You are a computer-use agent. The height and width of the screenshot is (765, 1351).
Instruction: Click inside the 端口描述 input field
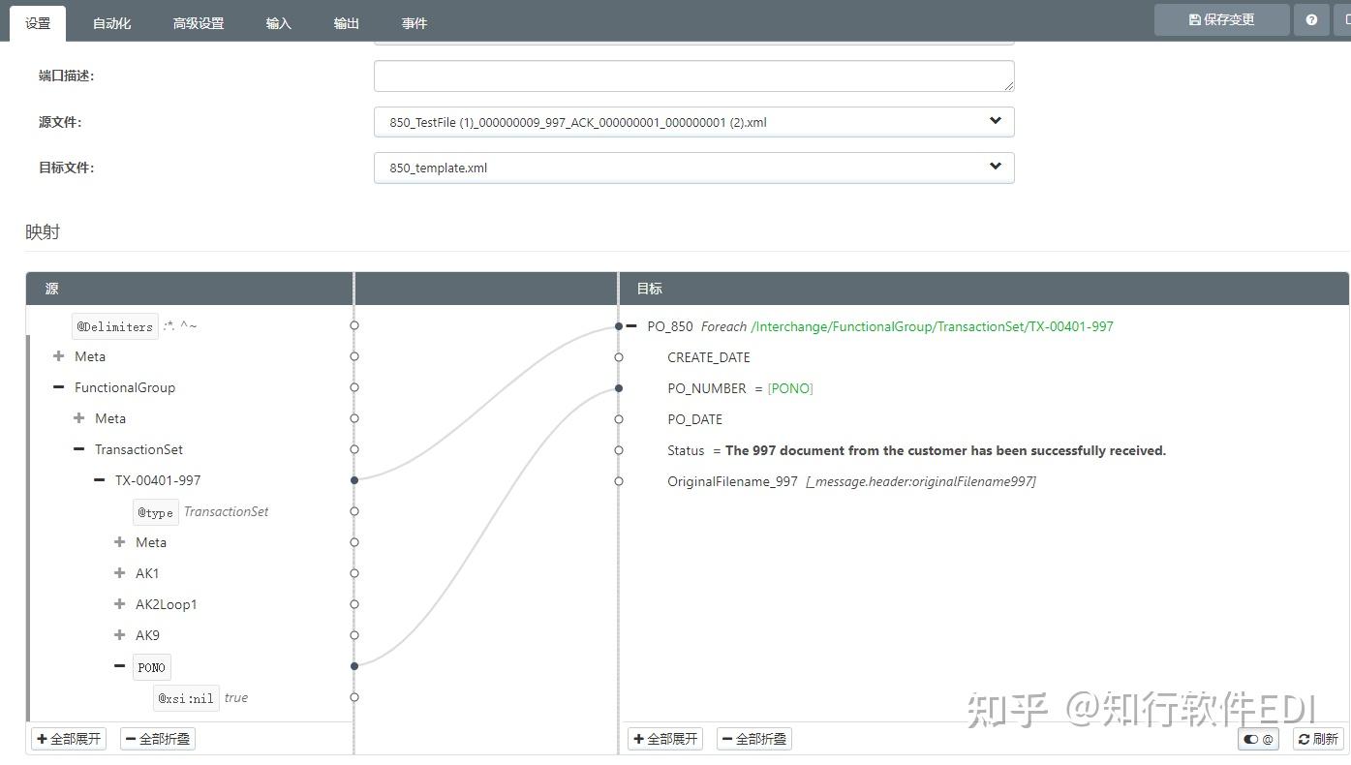[693, 76]
